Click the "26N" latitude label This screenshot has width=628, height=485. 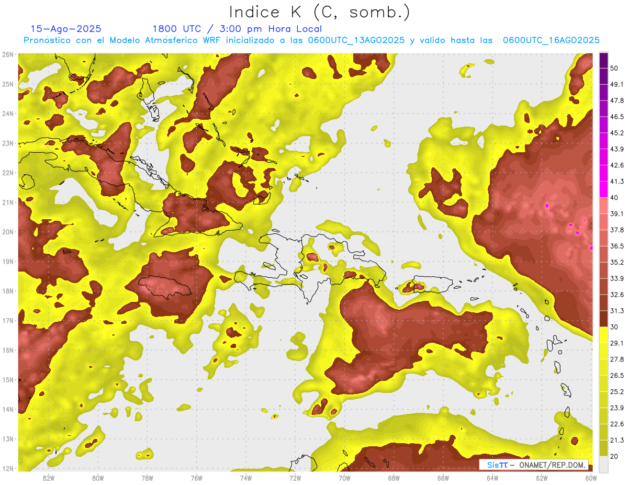[7, 54]
